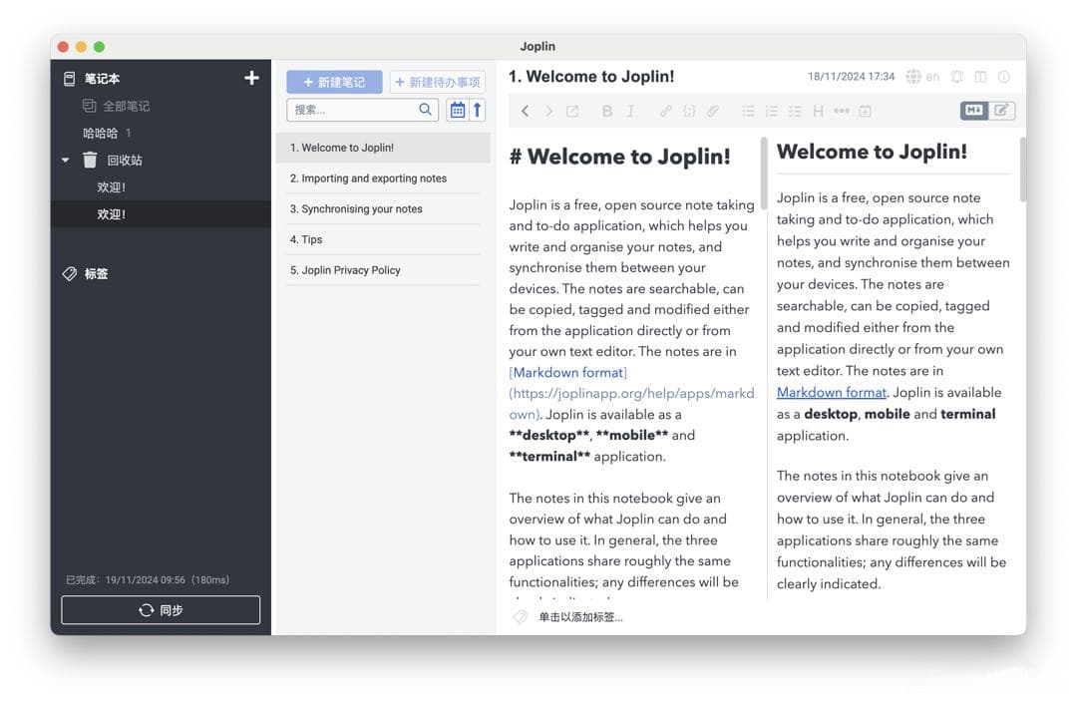Viewport: 1077px width, 702px height.
Task: Go back with the left chevron
Action: click(525, 111)
